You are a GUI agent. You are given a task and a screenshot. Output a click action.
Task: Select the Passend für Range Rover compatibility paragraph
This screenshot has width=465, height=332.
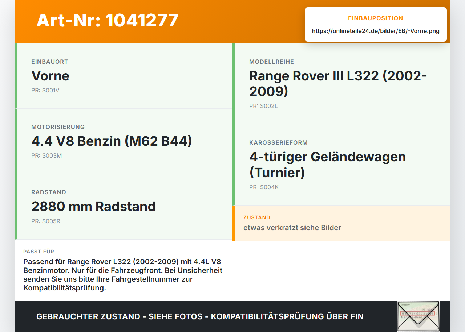click(x=123, y=275)
